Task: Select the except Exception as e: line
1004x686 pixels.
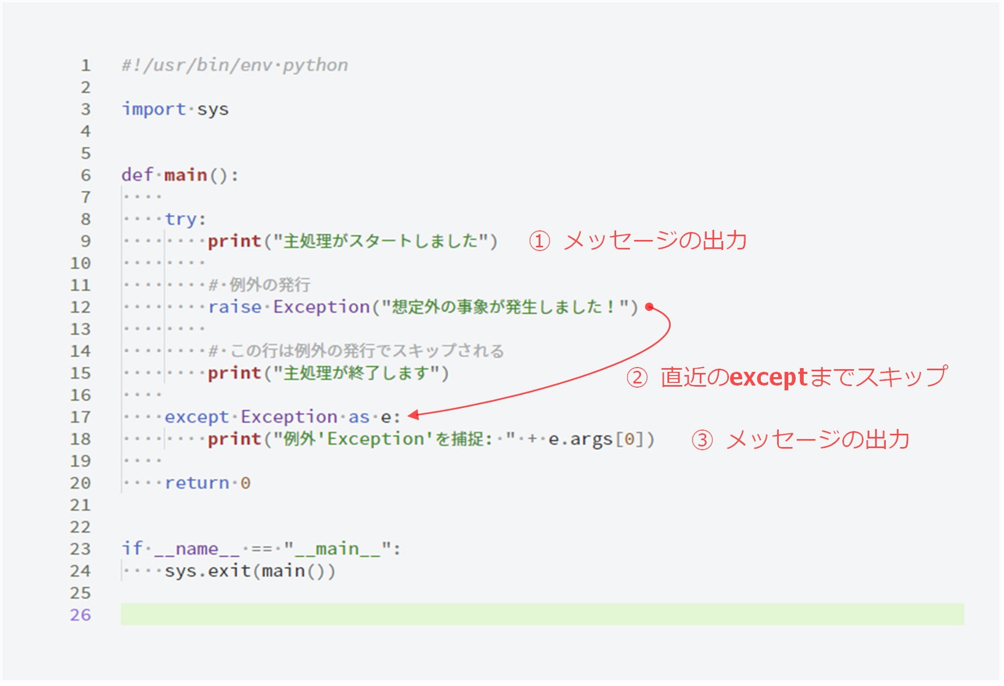Action: click(281, 417)
